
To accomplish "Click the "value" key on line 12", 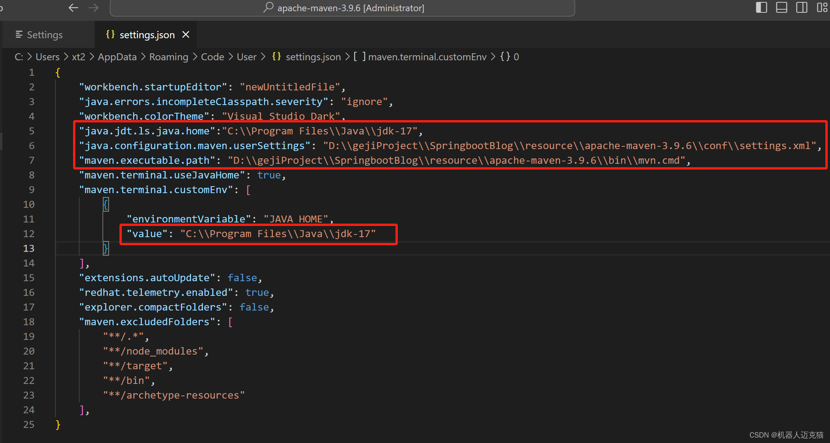I will coord(147,234).
